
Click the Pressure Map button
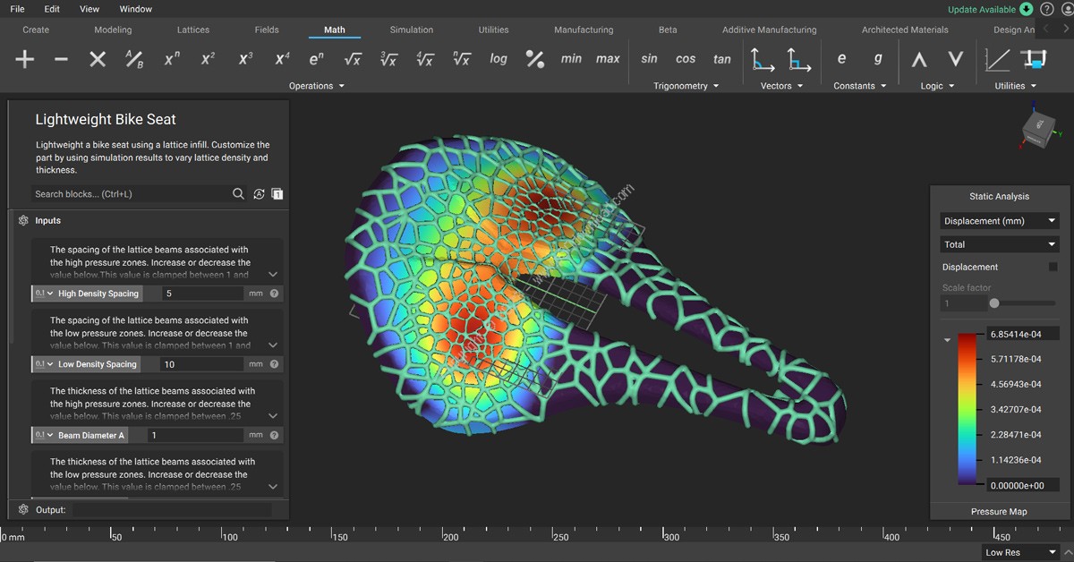click(x=999, y=511)
